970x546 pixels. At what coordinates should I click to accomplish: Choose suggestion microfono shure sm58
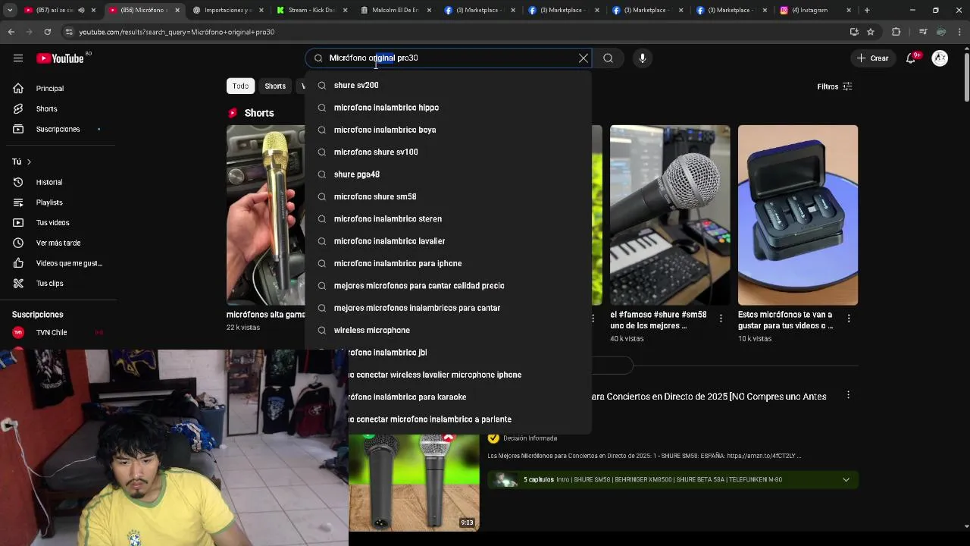448,197
